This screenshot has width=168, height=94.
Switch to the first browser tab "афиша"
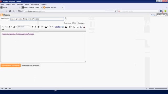(10, 8)
